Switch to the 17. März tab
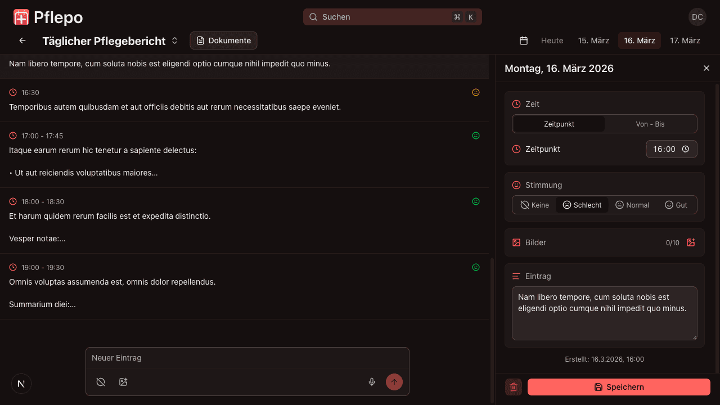Image resolution: width=720 pixels, height=405 pixels. click(x=685, y=40)
